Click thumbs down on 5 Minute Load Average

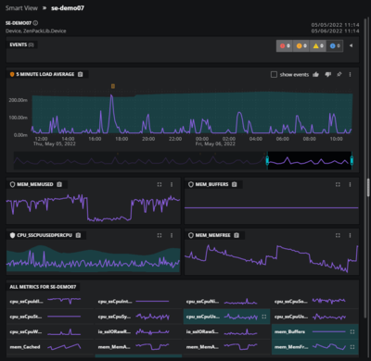(x=327, y=74)
